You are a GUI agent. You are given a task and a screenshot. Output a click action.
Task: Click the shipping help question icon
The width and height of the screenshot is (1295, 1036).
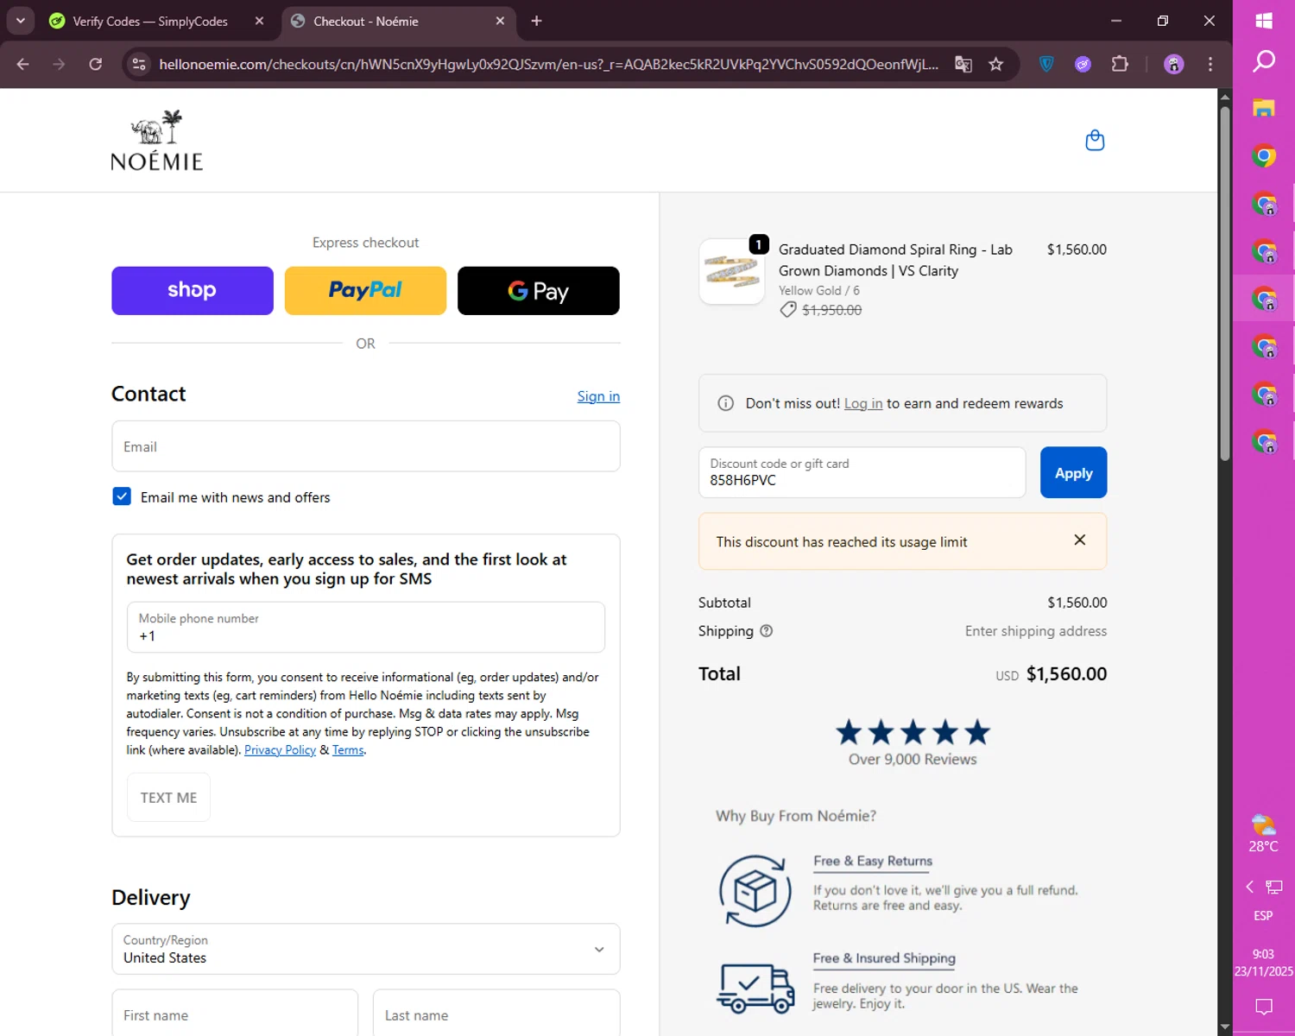pos(767,631)
